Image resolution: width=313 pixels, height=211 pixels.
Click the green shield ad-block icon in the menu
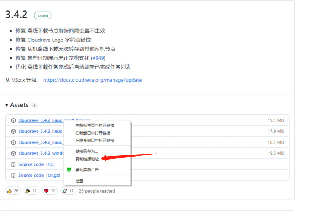pyautogui.click(x=69, y=170)
